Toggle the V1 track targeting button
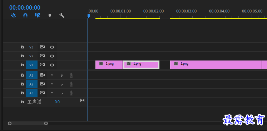The height and width of the screenshot is (131, 267). tap(32, 65)
